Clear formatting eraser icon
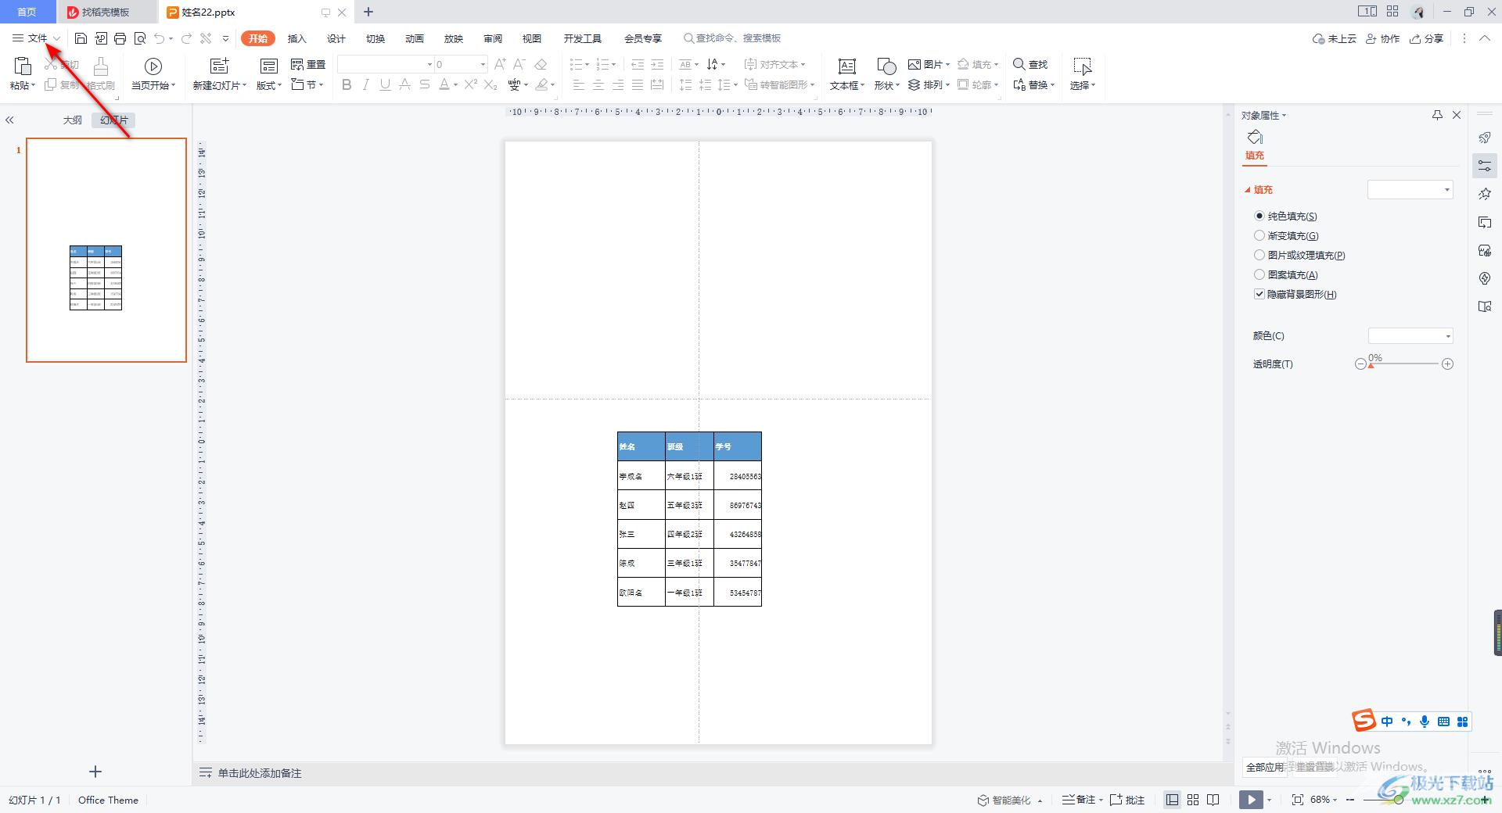The height and width of the screenshot is (813, 1502). pos(541,64)
